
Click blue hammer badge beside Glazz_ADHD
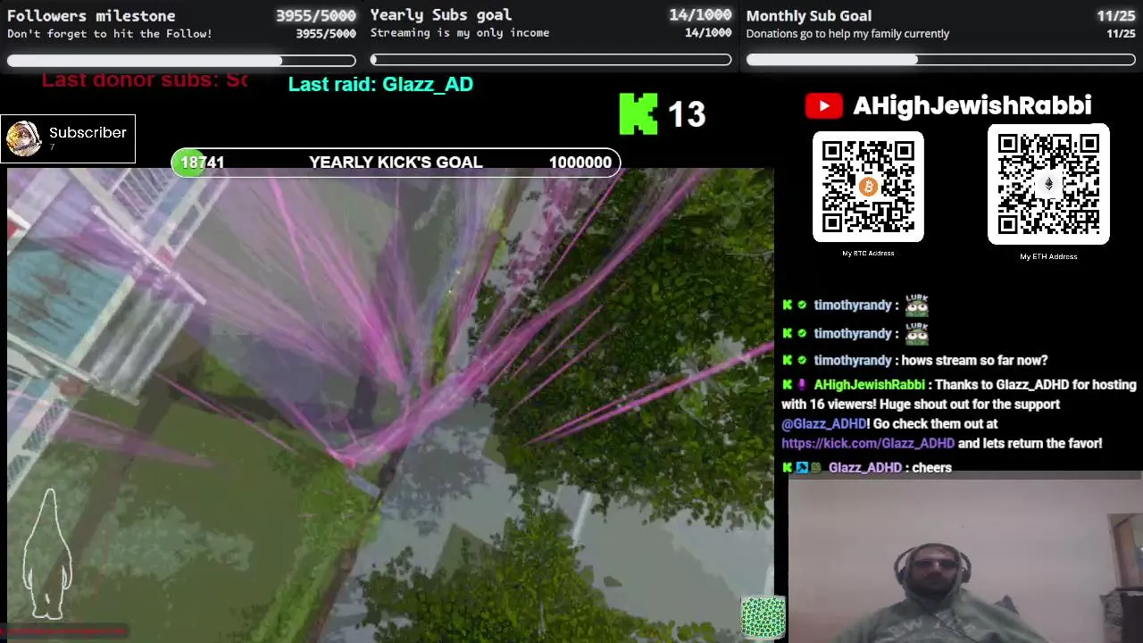(802, 467)
